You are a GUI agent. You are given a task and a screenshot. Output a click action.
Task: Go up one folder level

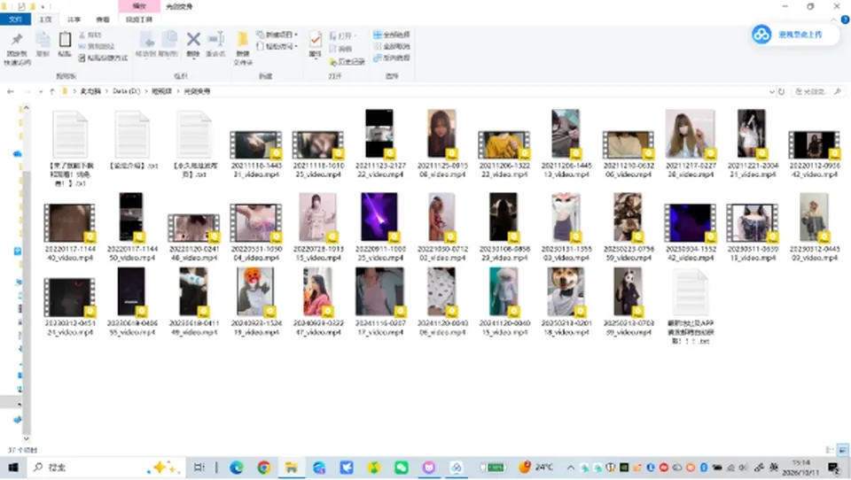coord(52,92)
